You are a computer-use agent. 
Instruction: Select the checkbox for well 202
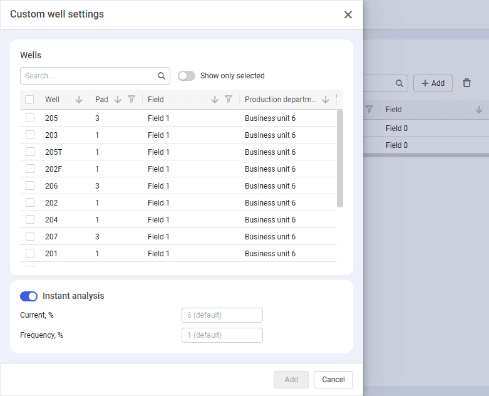[30, 202]
